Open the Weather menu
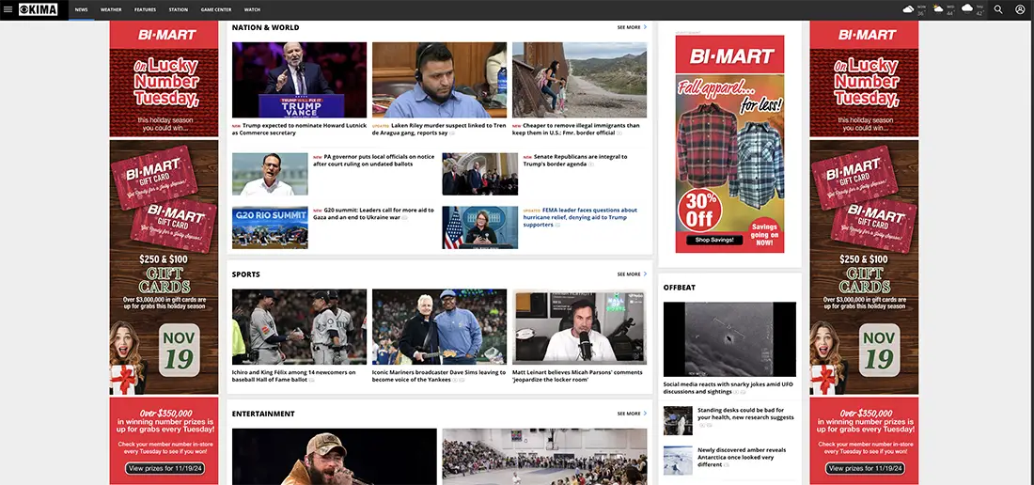1034x485 pixels. pyautogui.click(x=111, y=10)
